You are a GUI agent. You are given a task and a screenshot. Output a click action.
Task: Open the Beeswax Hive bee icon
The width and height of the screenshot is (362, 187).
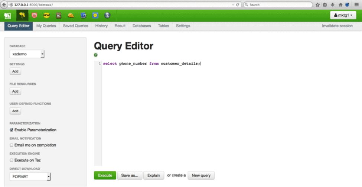22,15
